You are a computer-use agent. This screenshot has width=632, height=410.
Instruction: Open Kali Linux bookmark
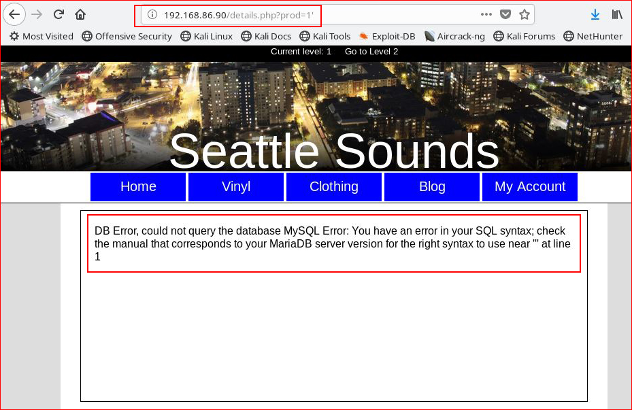point(207,36)
